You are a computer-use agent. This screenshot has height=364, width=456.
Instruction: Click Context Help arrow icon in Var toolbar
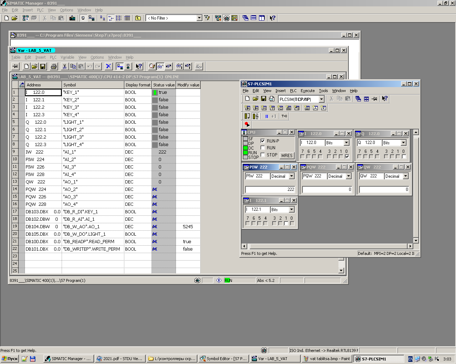point(139,66)
